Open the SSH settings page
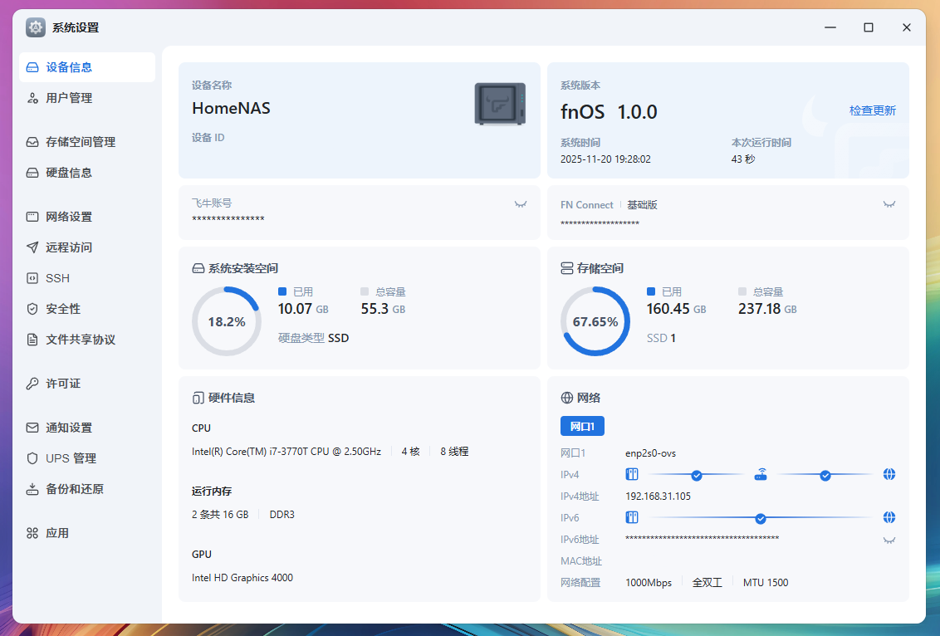The image size is (940, 636). pyautogui.click(x=58, y=278)
